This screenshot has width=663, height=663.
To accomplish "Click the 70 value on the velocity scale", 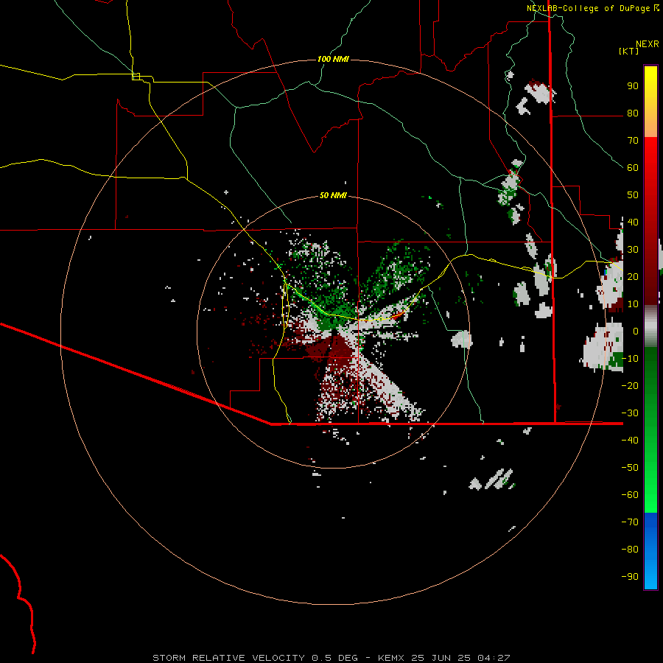I will [x=633, y=141].
